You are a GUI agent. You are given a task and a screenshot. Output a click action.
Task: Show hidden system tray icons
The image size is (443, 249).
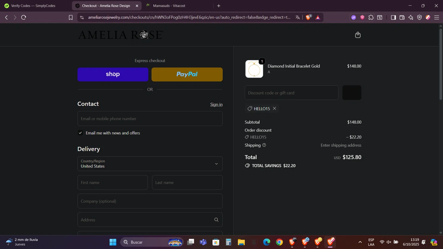point(360,242)
